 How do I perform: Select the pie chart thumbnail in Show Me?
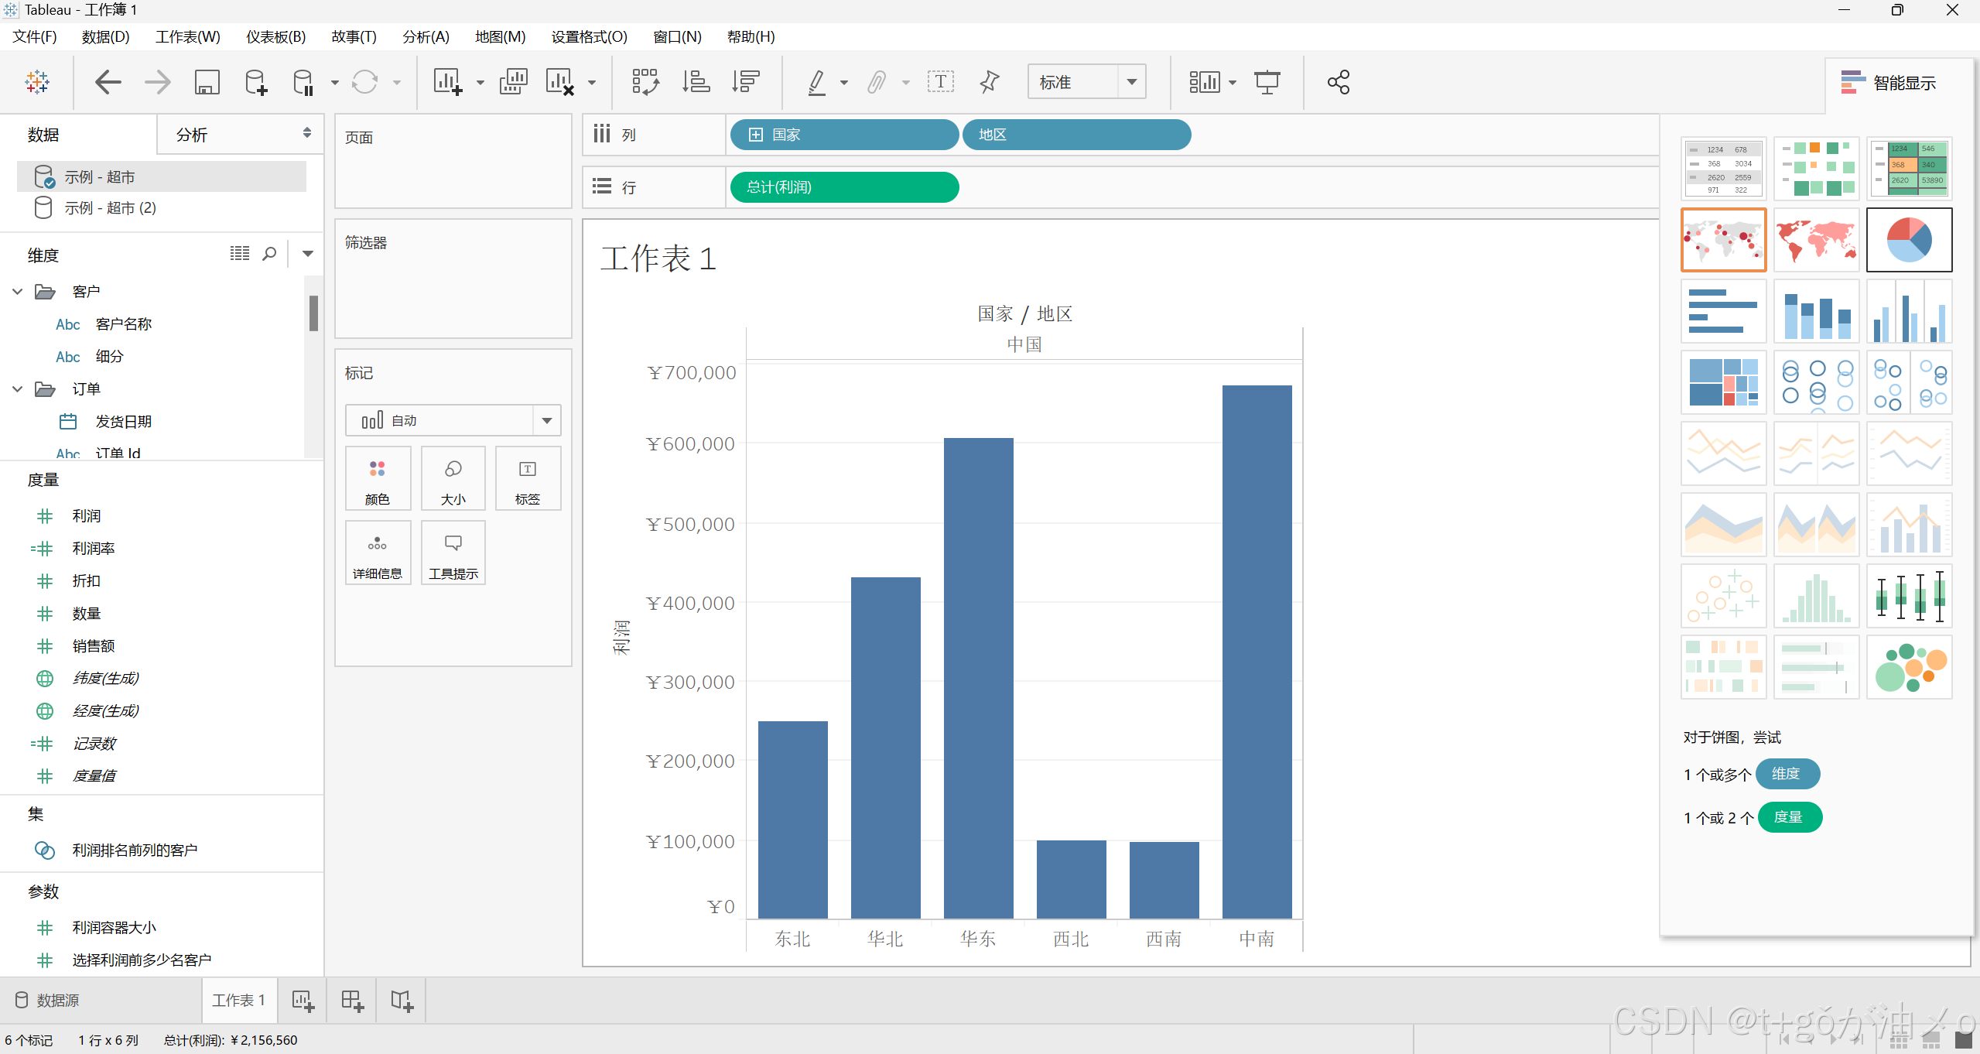(x=1909, y=240)
